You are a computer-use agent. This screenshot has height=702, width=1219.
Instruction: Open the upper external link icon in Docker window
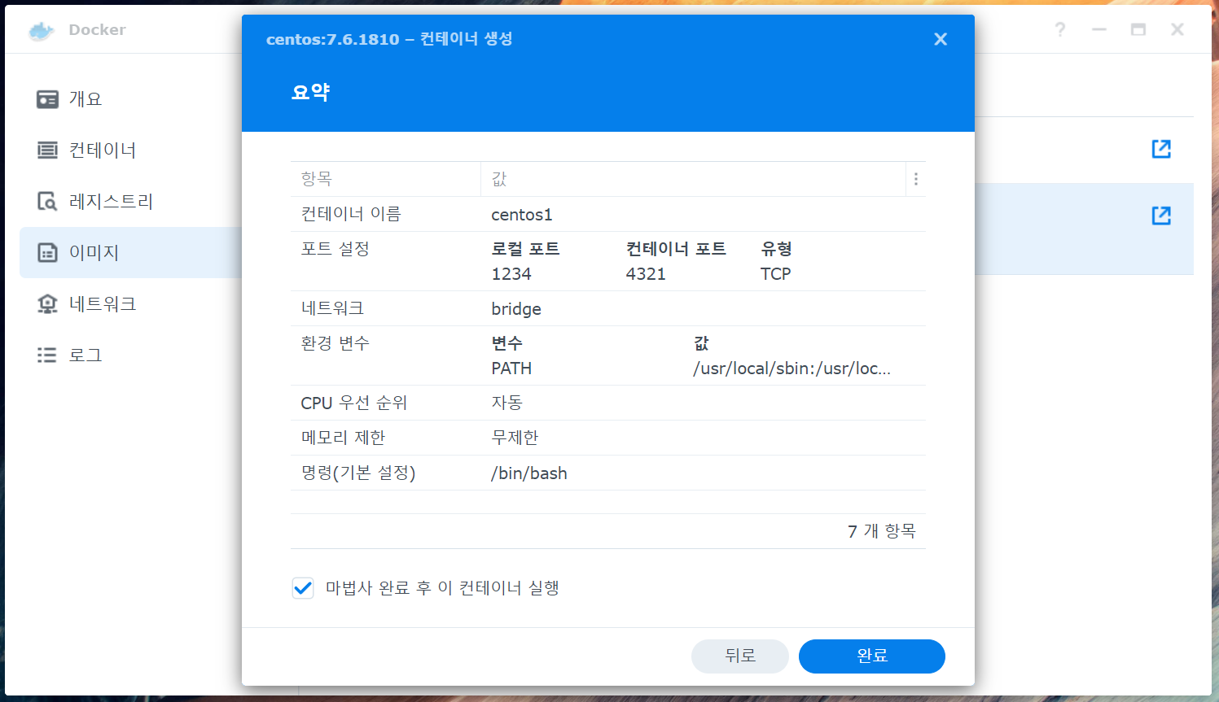pos(1161,149)
